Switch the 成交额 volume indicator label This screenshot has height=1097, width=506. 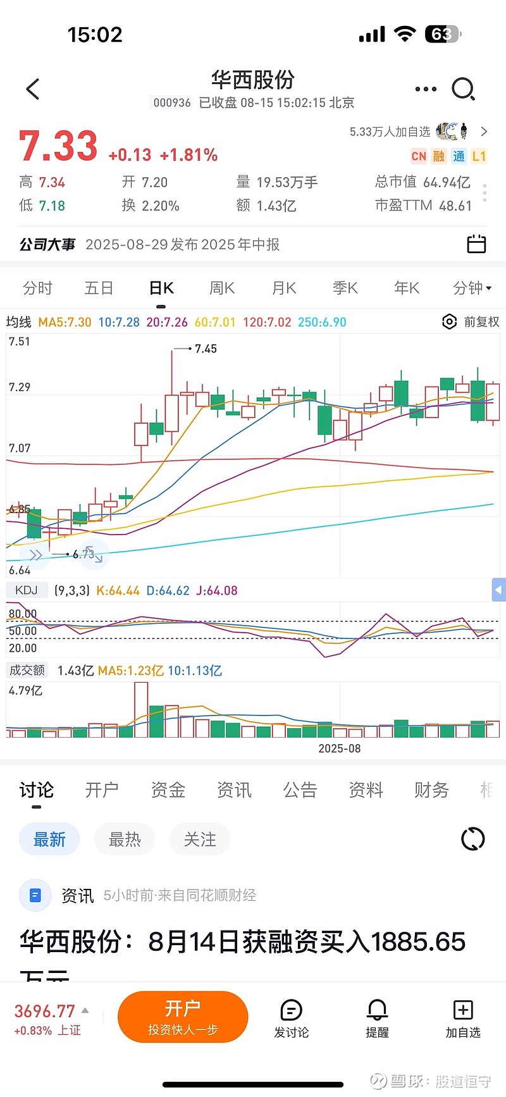pyautogui.click(x=27, y=670)
